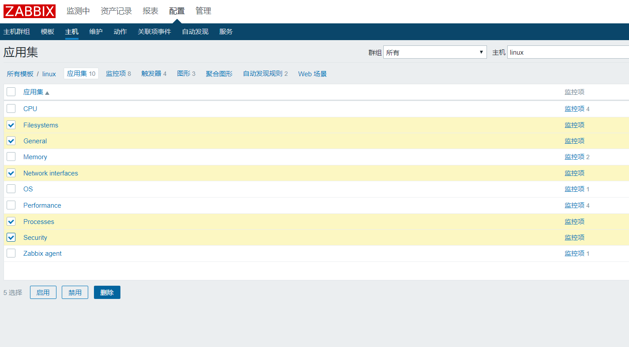
Task: Go to 主机群组 submenu
Action: (x=17, y=32)
